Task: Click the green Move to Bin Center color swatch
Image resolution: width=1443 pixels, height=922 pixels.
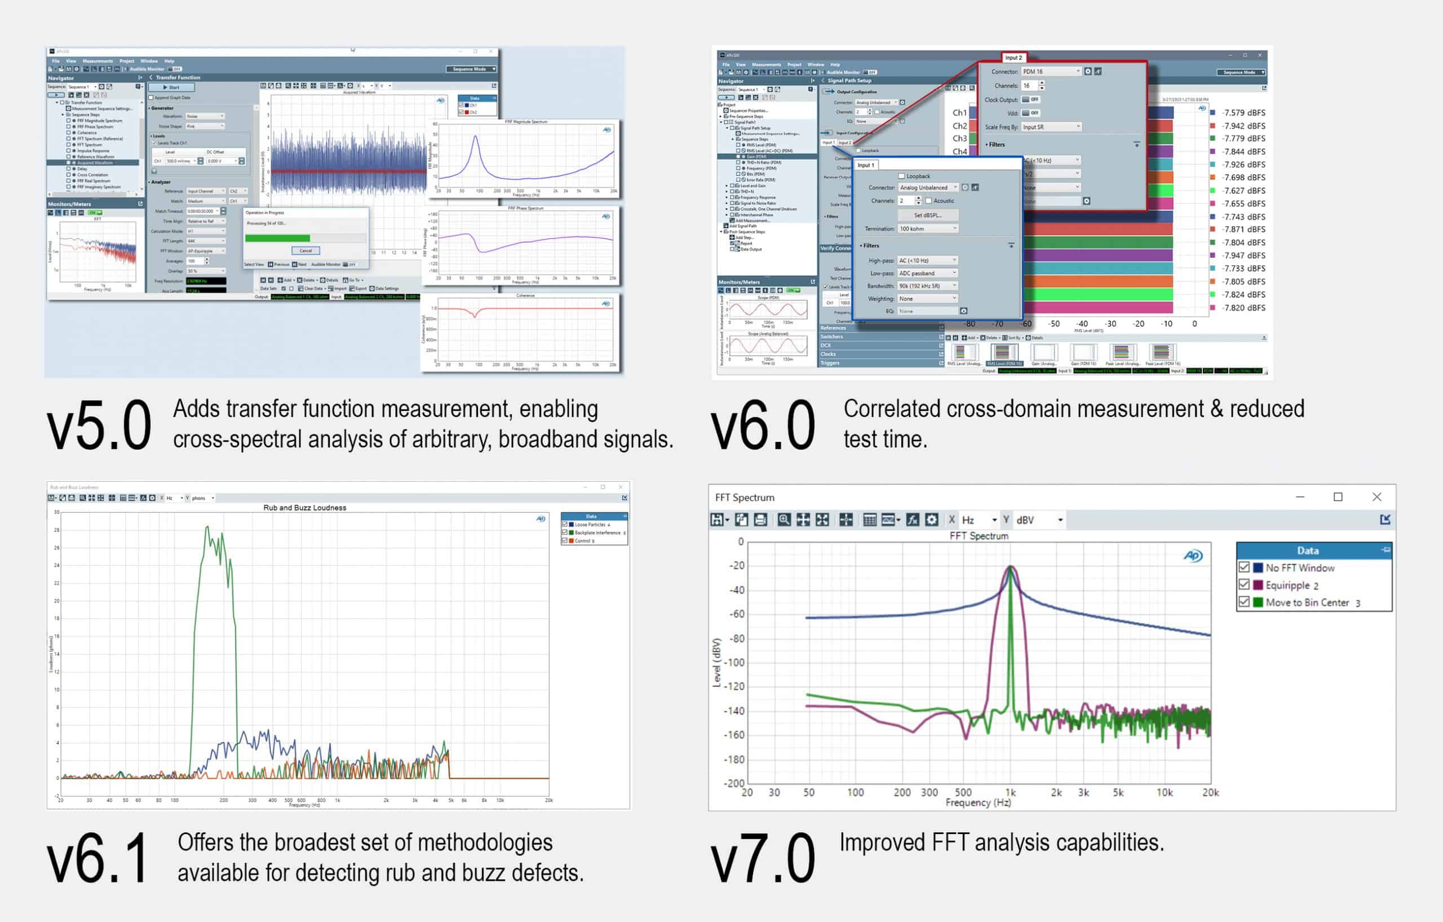Action: (1258, 602)
